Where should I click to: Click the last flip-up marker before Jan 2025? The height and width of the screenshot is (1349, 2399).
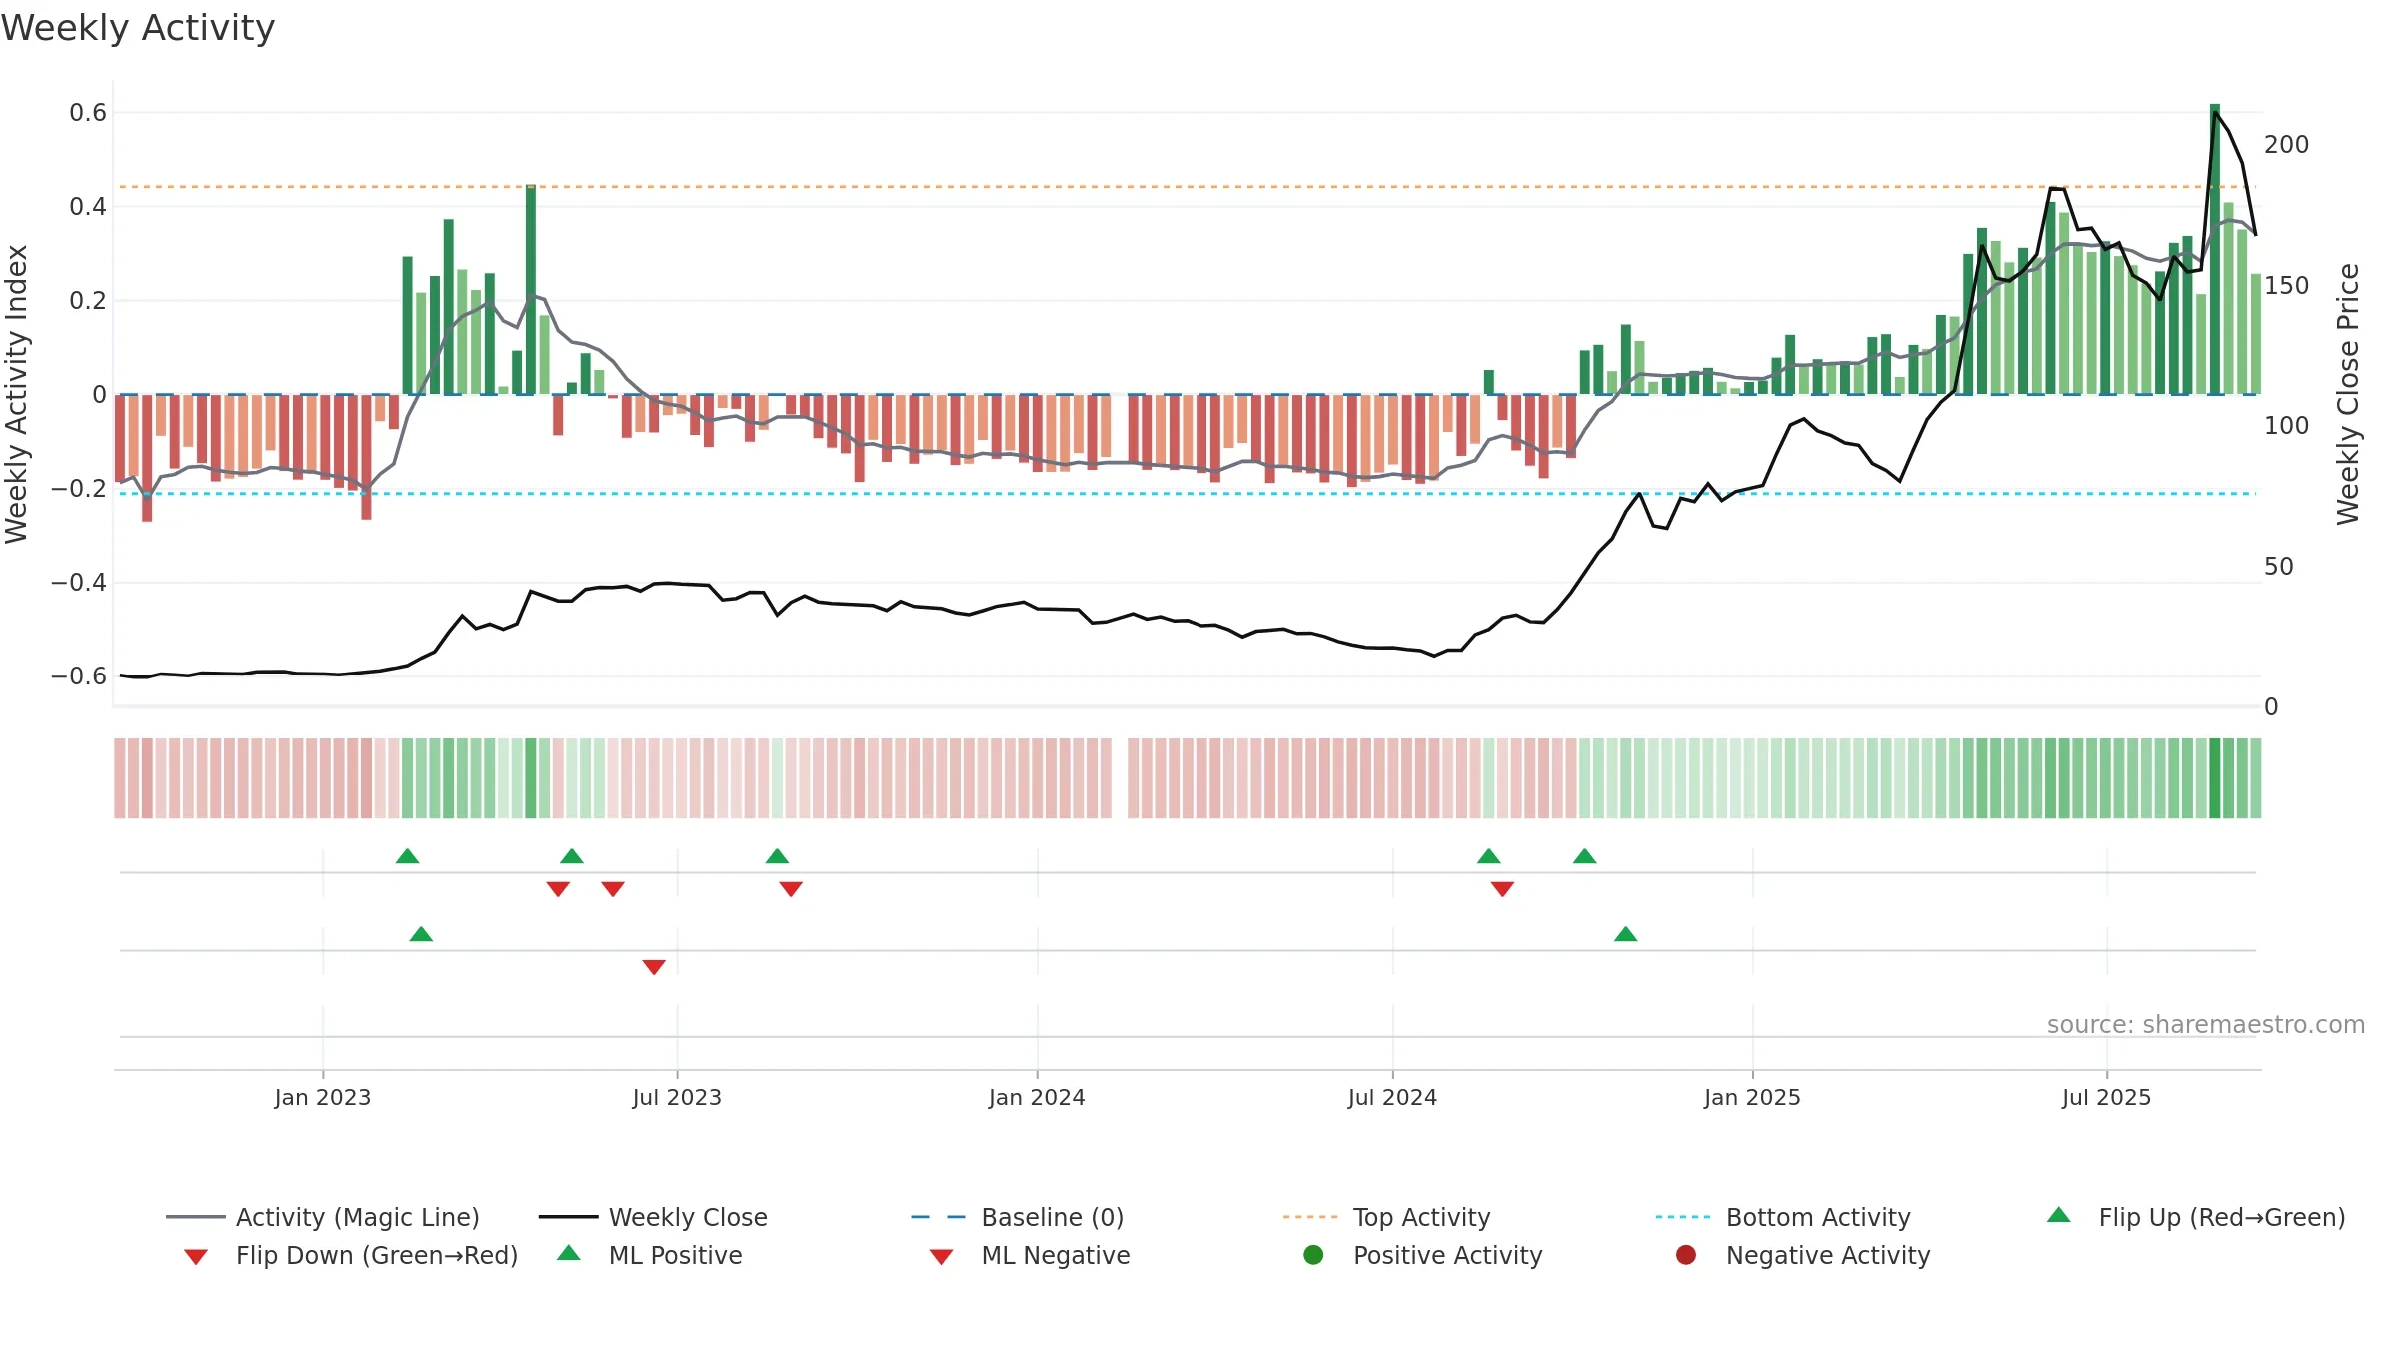point(1585,856)
